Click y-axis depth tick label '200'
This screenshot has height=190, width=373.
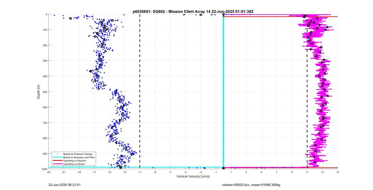(45, 45)
